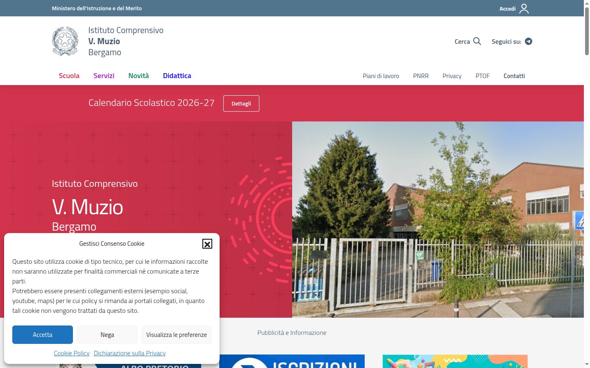This screenshot has height=368, width=590.
Task: Open the PNRR page
Action: click(x=421, y=76)
